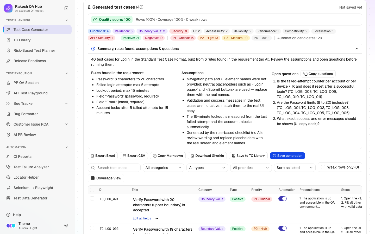
Task: Click Edit all fields link
Action: pyautogui.click(x=142, y=218)
